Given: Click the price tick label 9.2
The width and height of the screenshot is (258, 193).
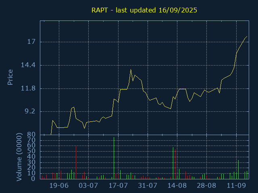Looking at the screenshot, I should [30, 112].
